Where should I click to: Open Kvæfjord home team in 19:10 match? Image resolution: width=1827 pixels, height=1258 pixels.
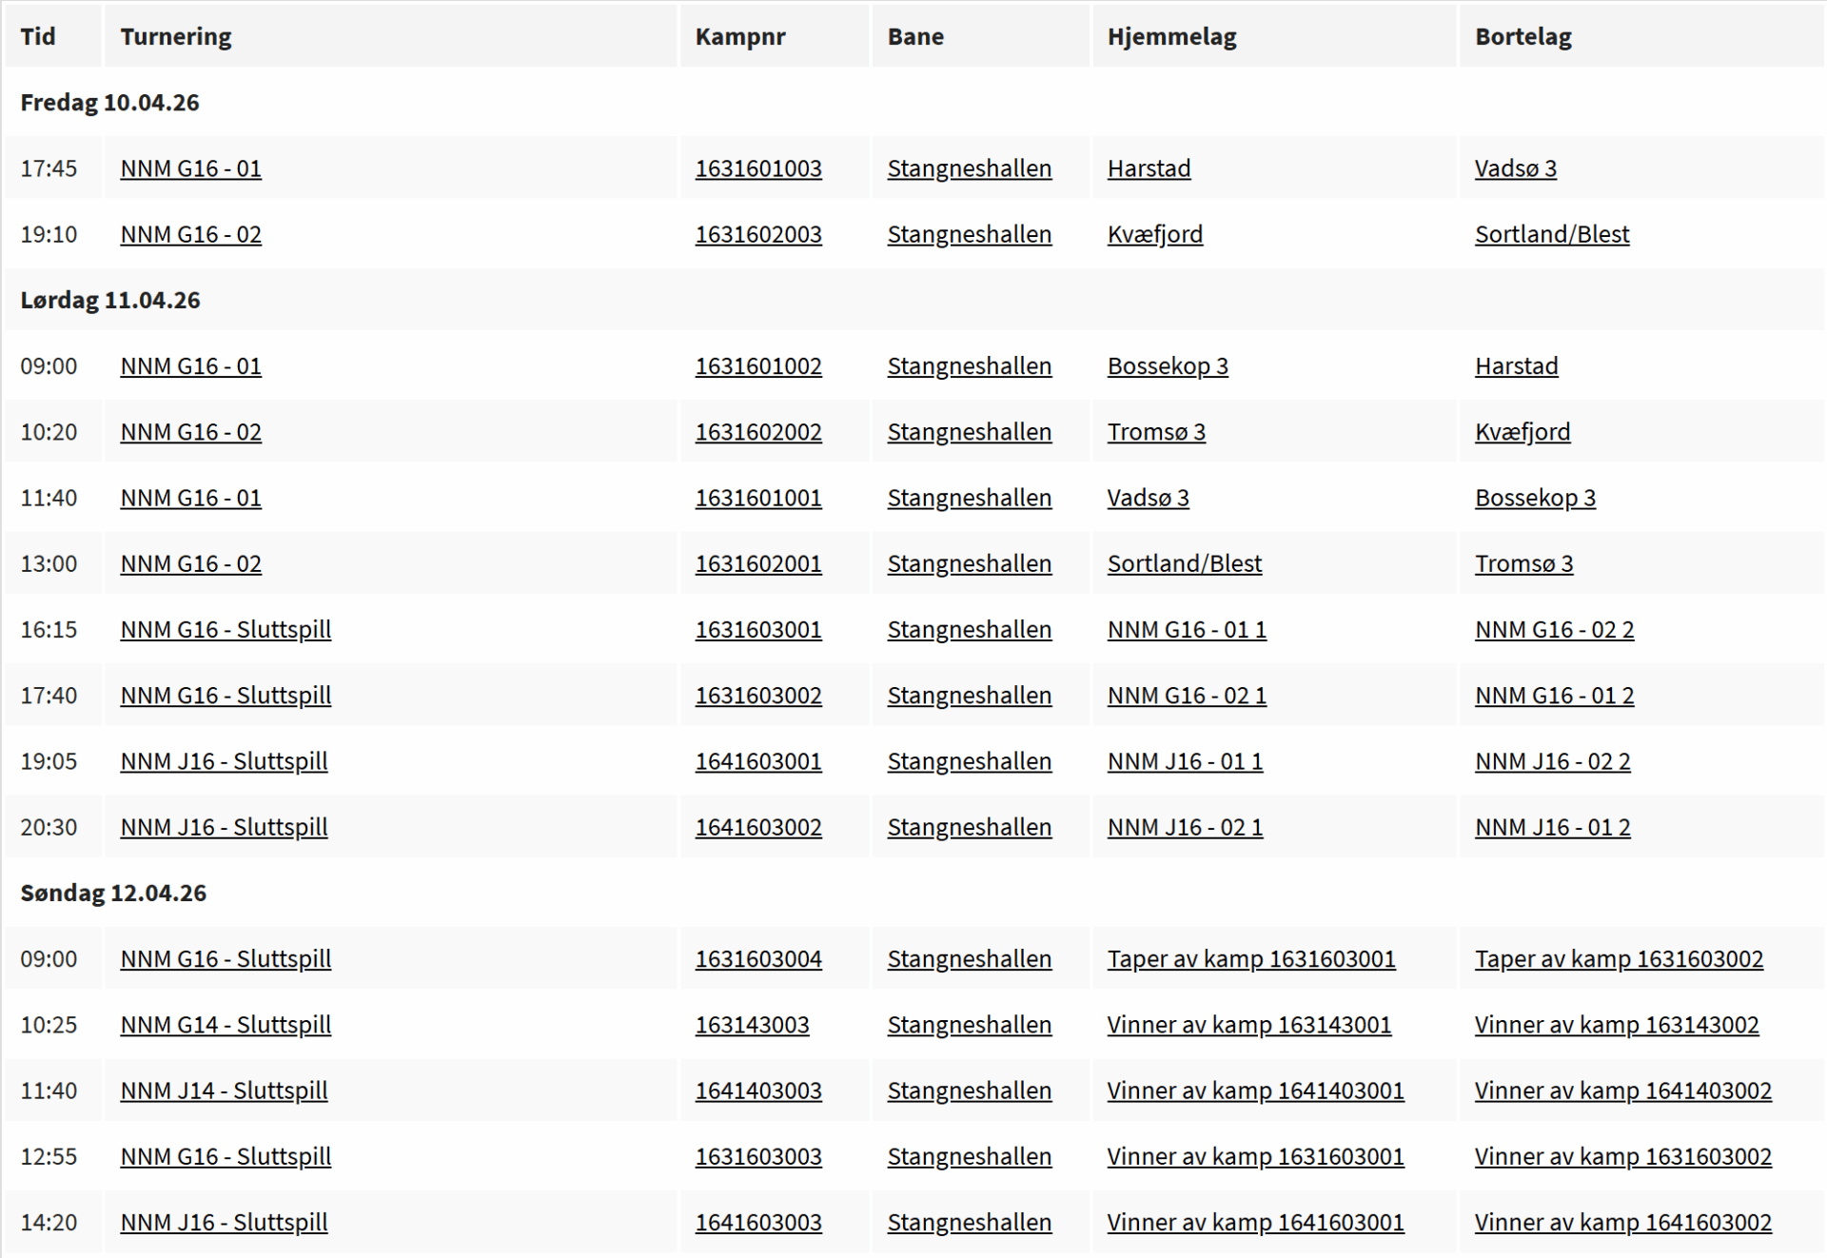click(1154, 234)
